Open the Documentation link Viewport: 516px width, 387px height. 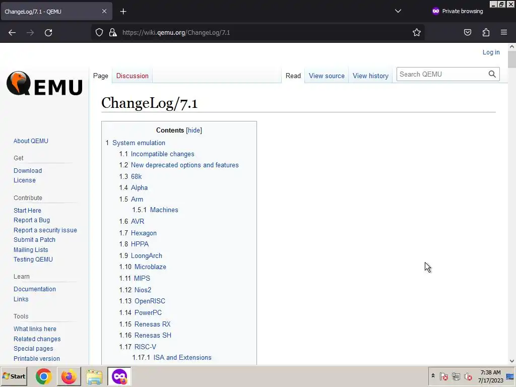tap(35, 289)
